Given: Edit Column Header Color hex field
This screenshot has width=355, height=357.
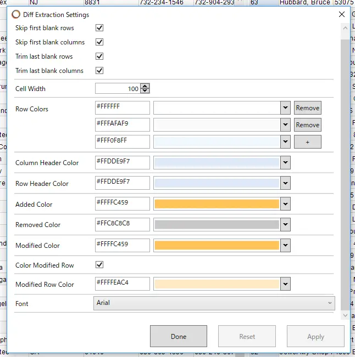Looking at the screenshot, I should point(123,162).
